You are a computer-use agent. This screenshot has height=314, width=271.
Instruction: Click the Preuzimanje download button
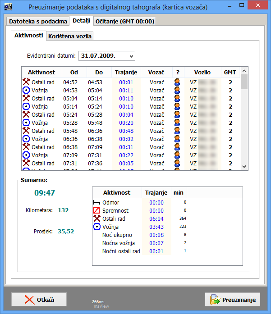pyautogui.click(x=232, y=300)
